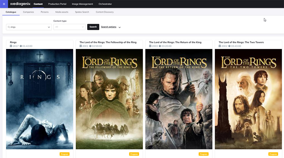
Task: Click the Program tag on the Rings card
Action: click(x=64, y=154)
